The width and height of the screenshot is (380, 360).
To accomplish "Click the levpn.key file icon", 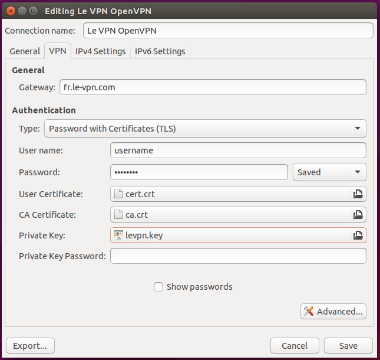I will 118,235.
